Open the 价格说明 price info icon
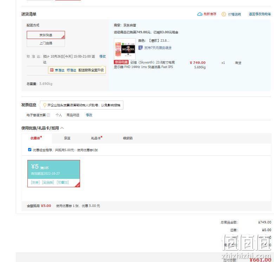Viewport: 274px width, 262px height. (224, 14)
